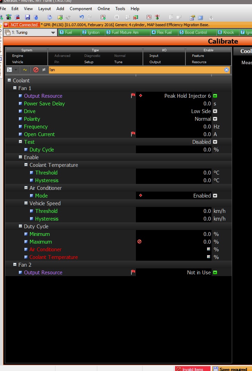Click the blue copy-pages toolbar icon

49,17
